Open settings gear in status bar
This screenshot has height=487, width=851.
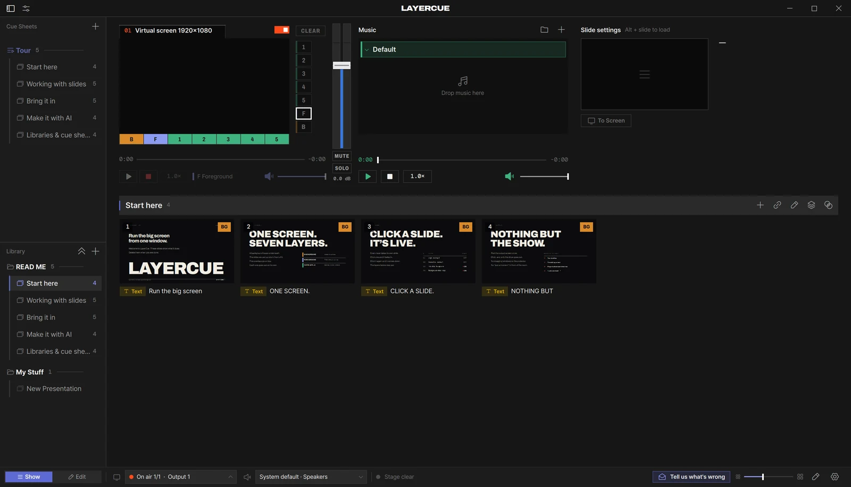[835, 477]
